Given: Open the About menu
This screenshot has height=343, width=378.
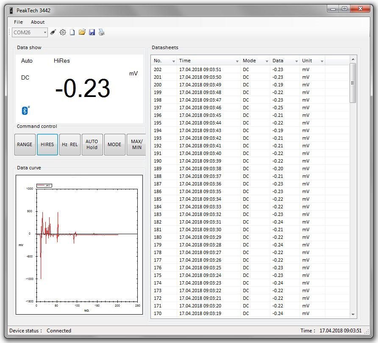Looking at the screenshot, I should click(38, 22).
